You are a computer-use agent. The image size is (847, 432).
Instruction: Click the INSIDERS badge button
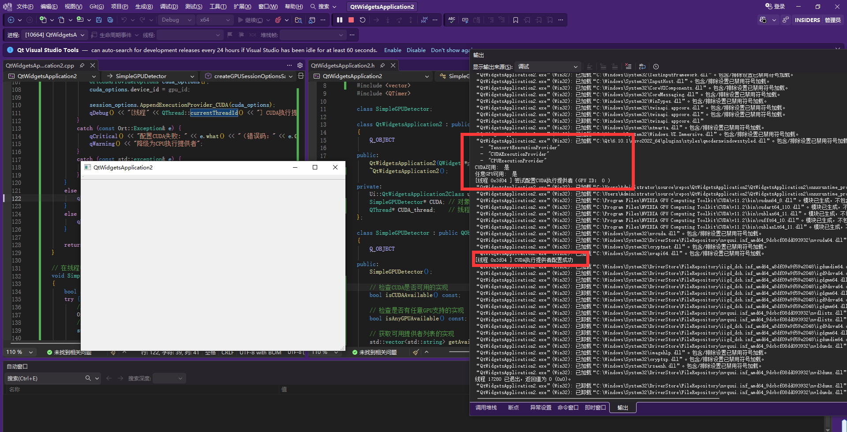(x=807, y=20)
